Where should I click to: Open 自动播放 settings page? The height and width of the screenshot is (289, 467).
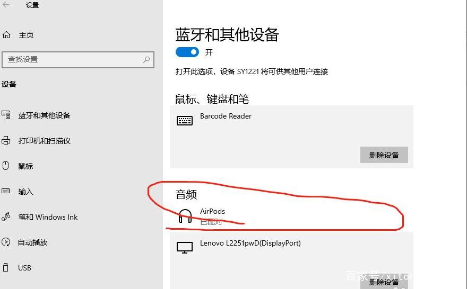click(33, 242)
